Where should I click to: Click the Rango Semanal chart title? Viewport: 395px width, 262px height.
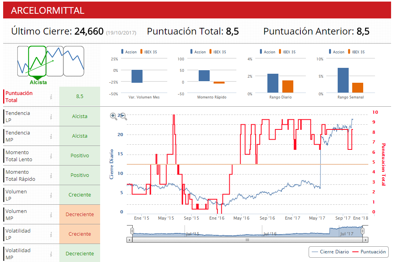351,97
